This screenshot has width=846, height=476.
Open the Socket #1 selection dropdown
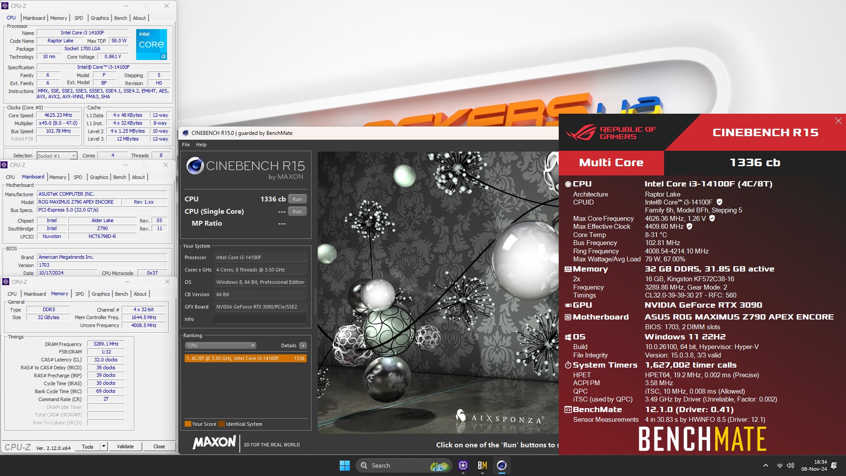click(x=57, y=156)
